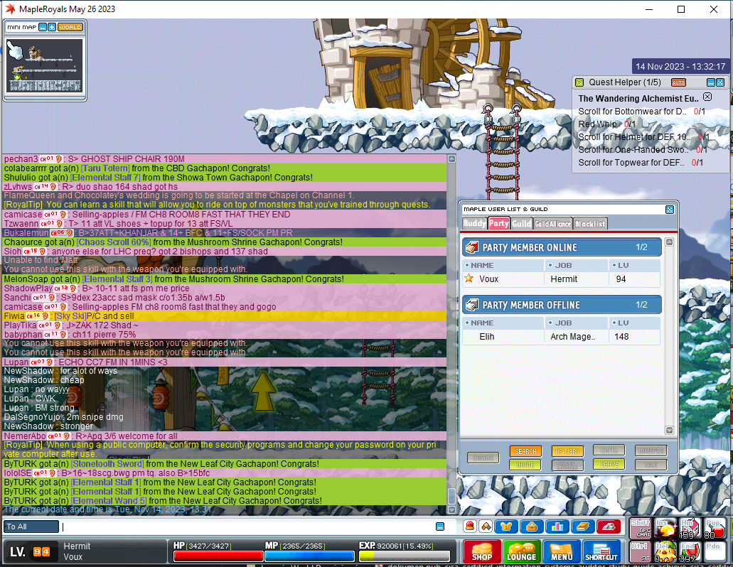The height and width of the screenshot is (567, 733).
Task: Click the Leave party button
Action: 609,465
